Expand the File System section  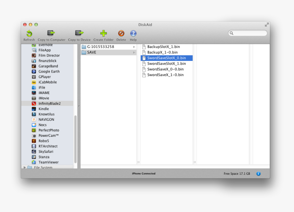(x=24, y=167)
